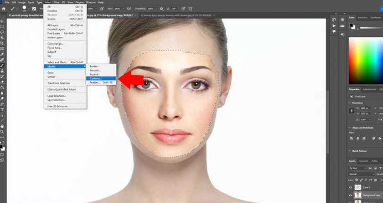
Task: Select the Crop tool
Action: (x=2, y=43)
